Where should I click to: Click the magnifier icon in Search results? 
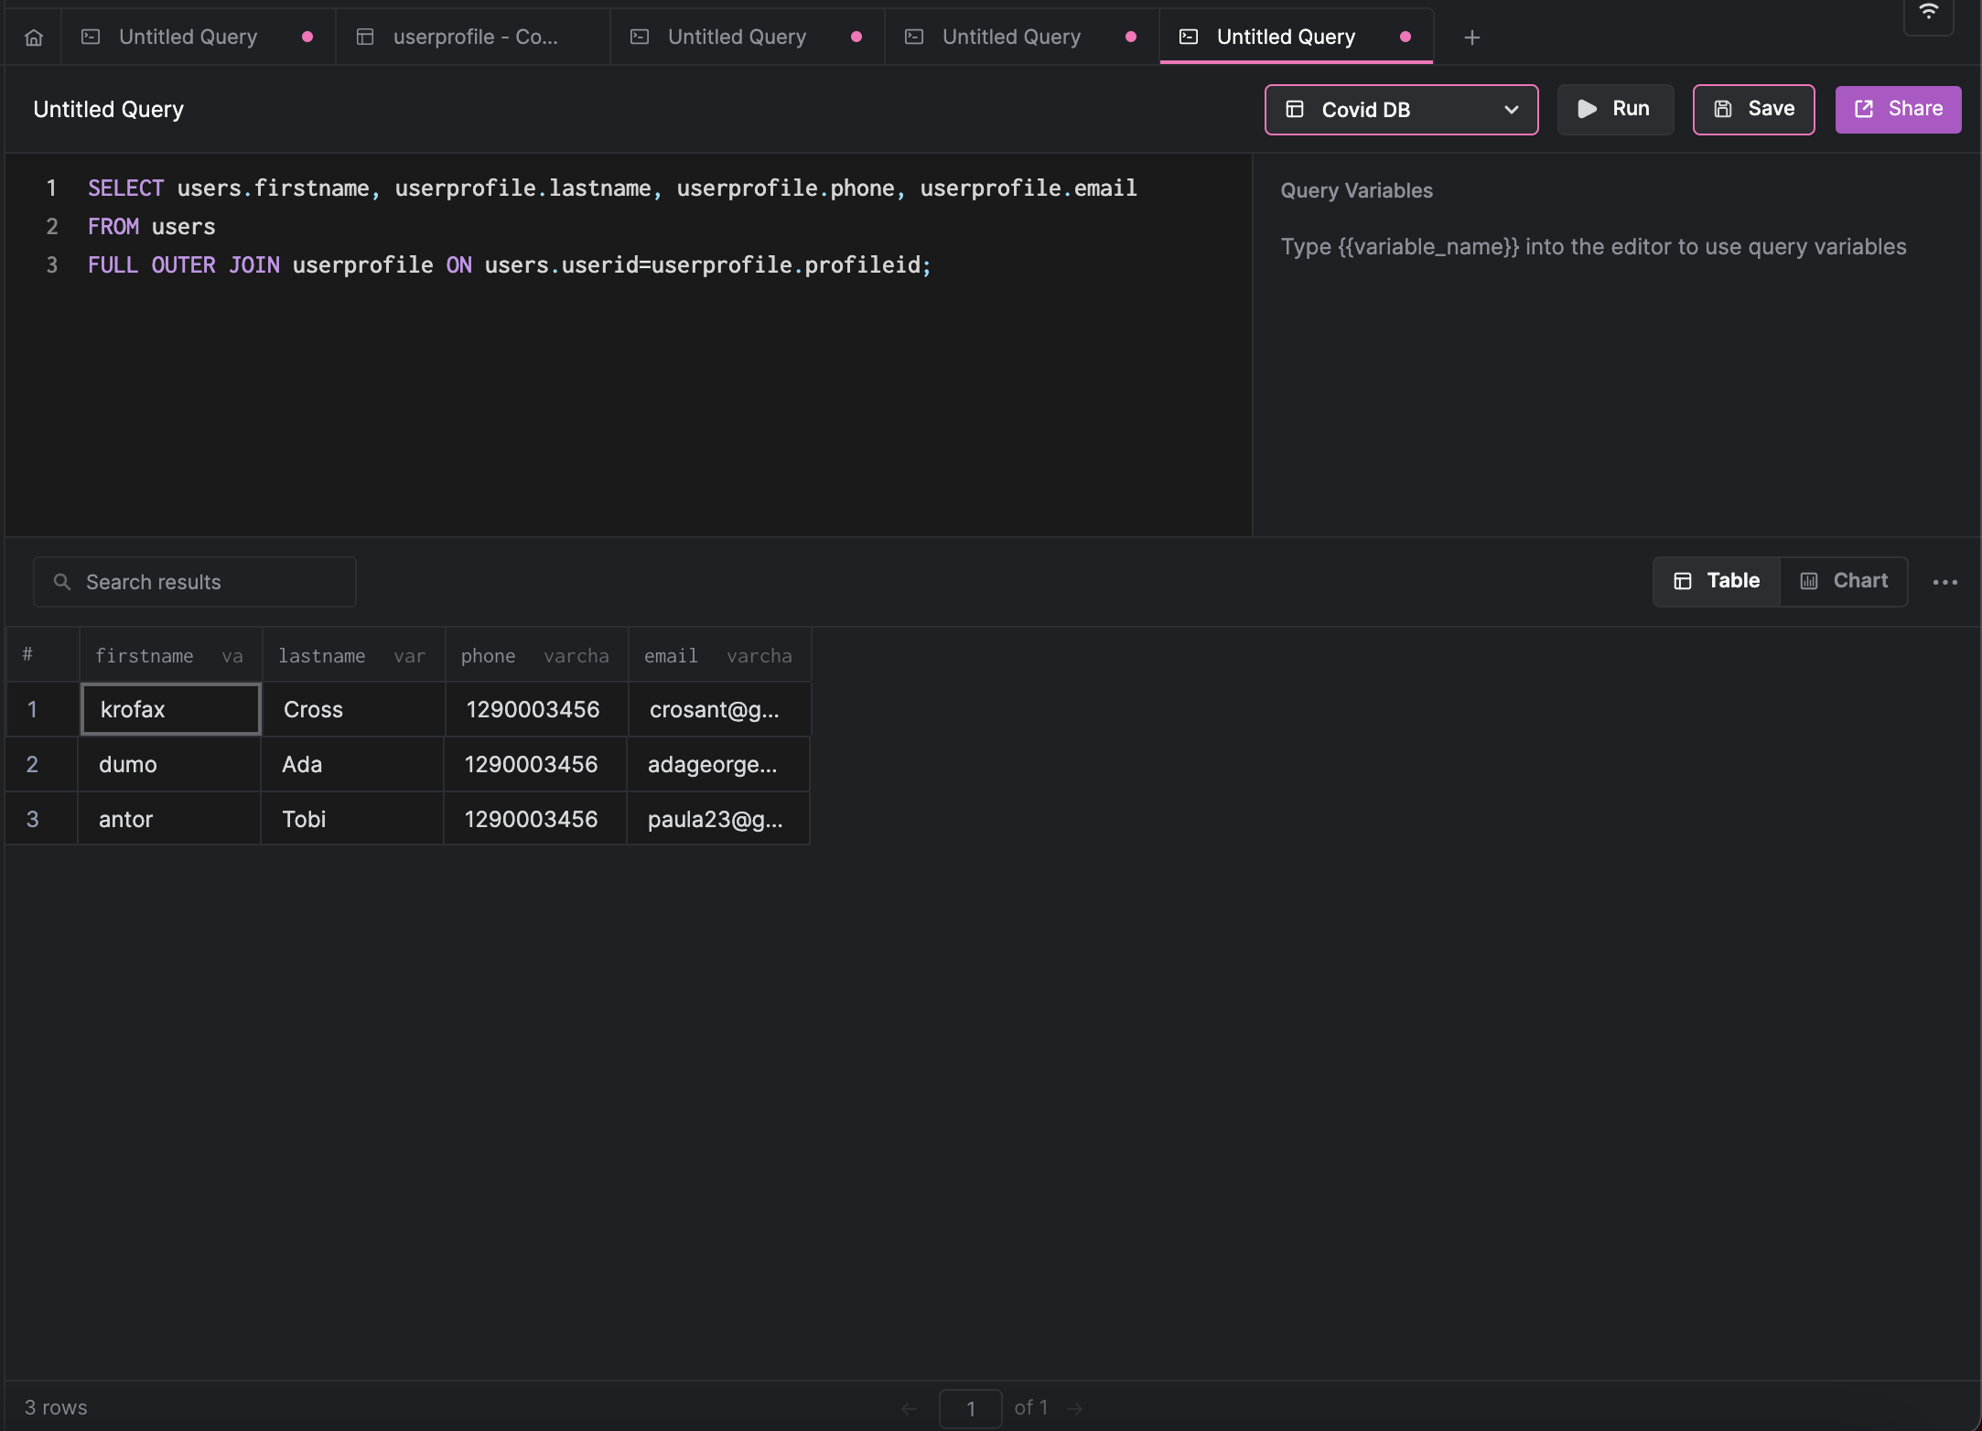click(x=62, y=582)
